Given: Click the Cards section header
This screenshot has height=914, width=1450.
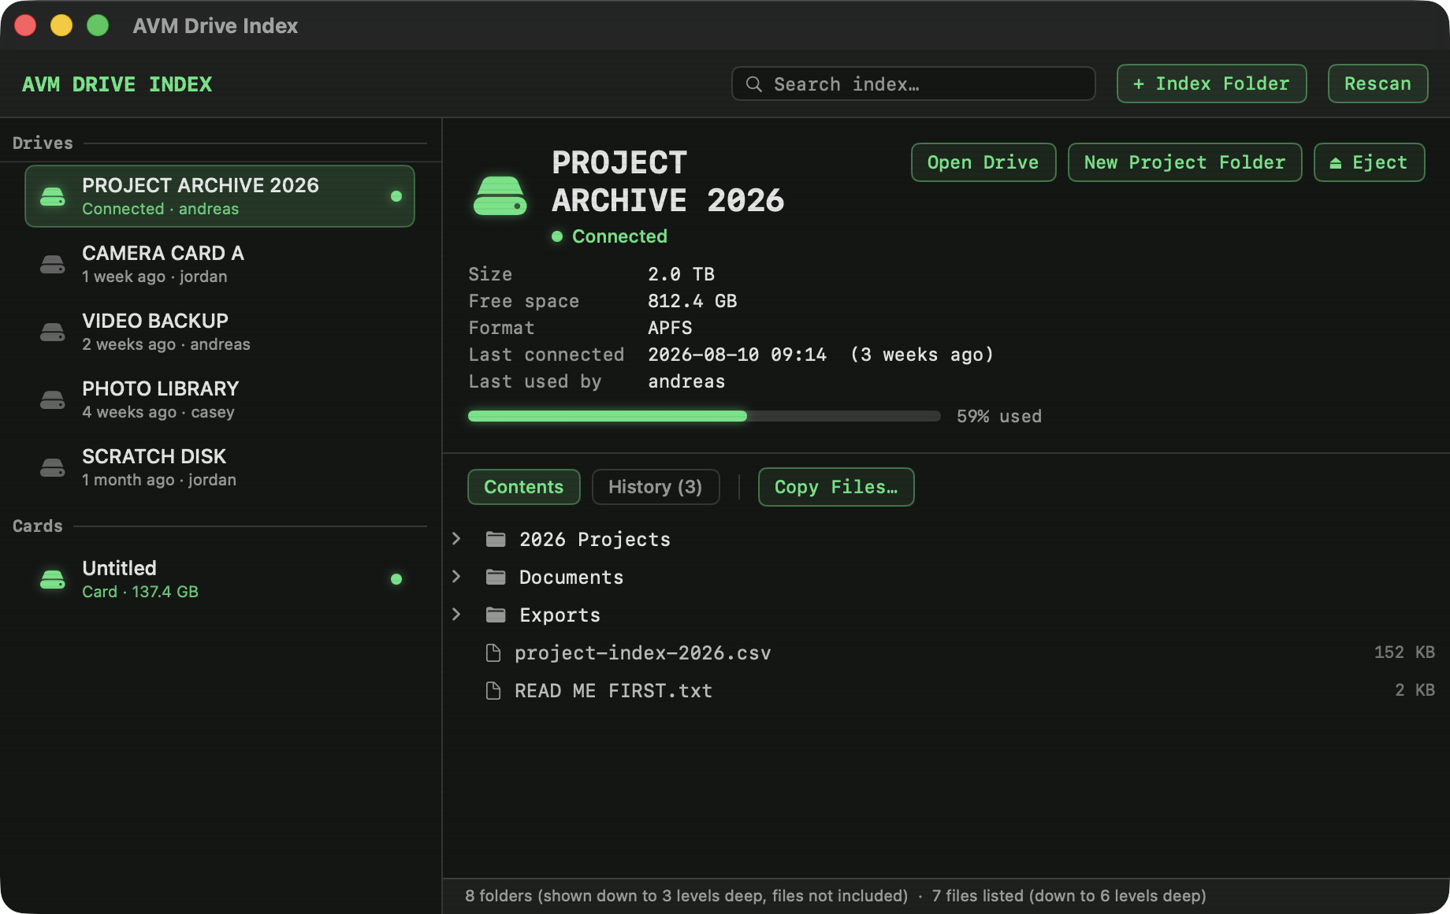Looking at the screenshot, I should [38, 526].
